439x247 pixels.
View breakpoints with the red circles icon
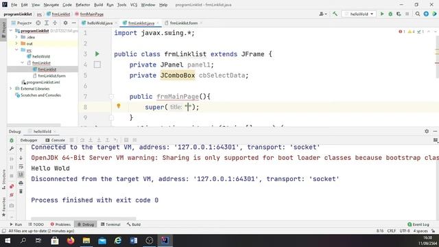12,187
